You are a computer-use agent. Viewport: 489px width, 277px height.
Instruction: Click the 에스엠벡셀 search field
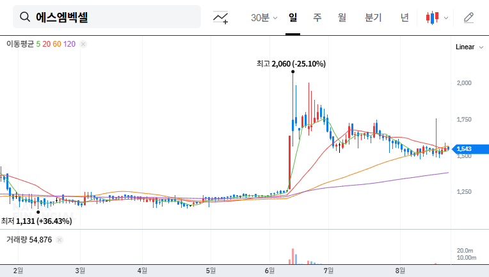107,17
